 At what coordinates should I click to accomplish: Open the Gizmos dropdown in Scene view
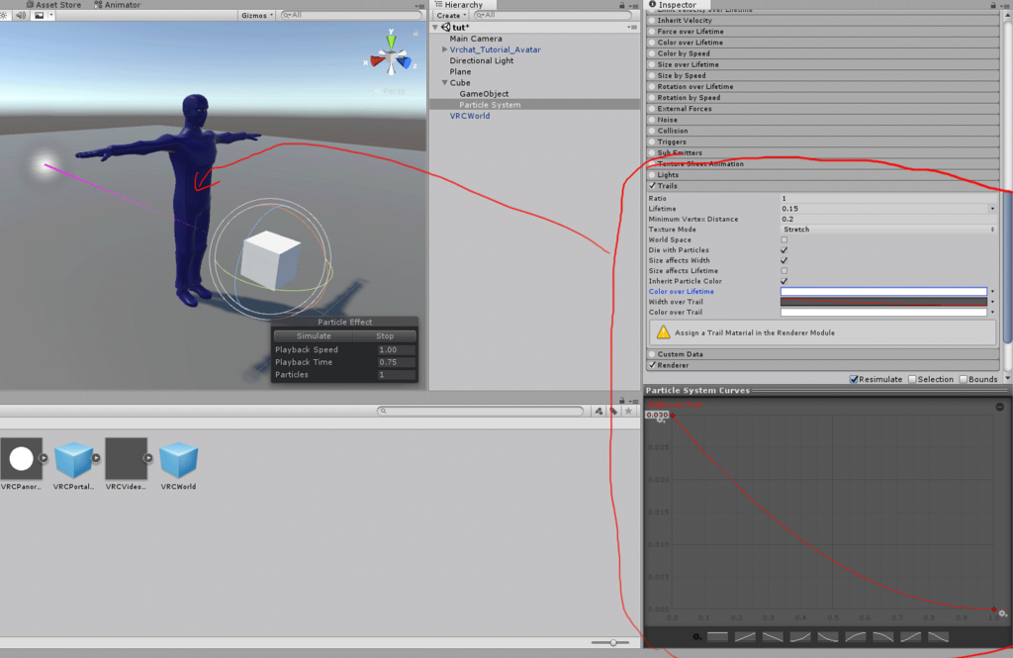[x=257, y=15]
